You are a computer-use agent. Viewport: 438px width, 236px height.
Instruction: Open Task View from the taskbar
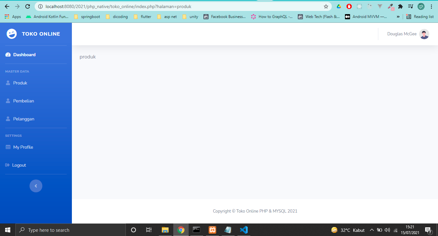click(149, 230)
